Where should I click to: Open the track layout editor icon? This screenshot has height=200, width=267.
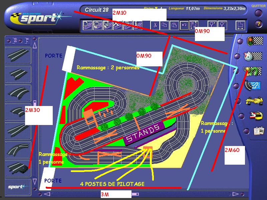pyautogui.click(x=254, y=86)
